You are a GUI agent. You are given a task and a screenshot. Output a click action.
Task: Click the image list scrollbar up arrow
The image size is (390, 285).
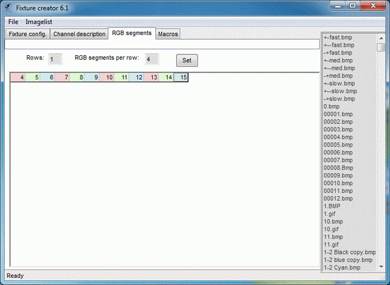coord(381,38)
